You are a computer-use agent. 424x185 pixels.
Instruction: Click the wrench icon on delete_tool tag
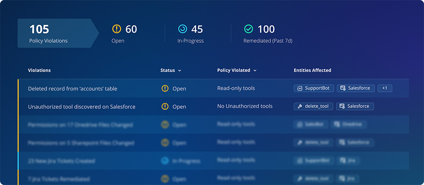[300, 106]
